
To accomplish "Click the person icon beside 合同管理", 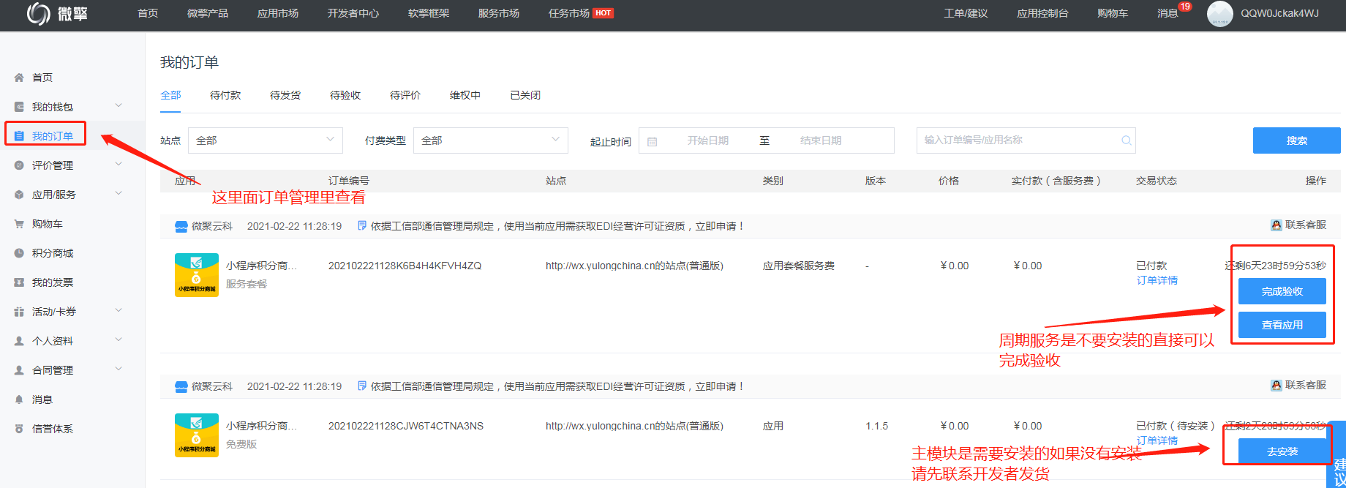I will (x=19, y=370).
